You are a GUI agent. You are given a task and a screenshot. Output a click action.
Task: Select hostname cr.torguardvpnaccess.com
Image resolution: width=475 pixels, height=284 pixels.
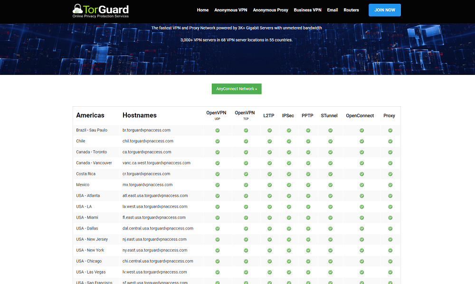pos(146,174)
